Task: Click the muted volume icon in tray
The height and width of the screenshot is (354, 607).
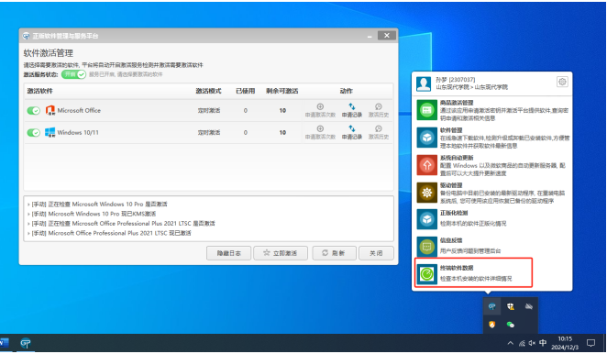Action: click(532, 343)
